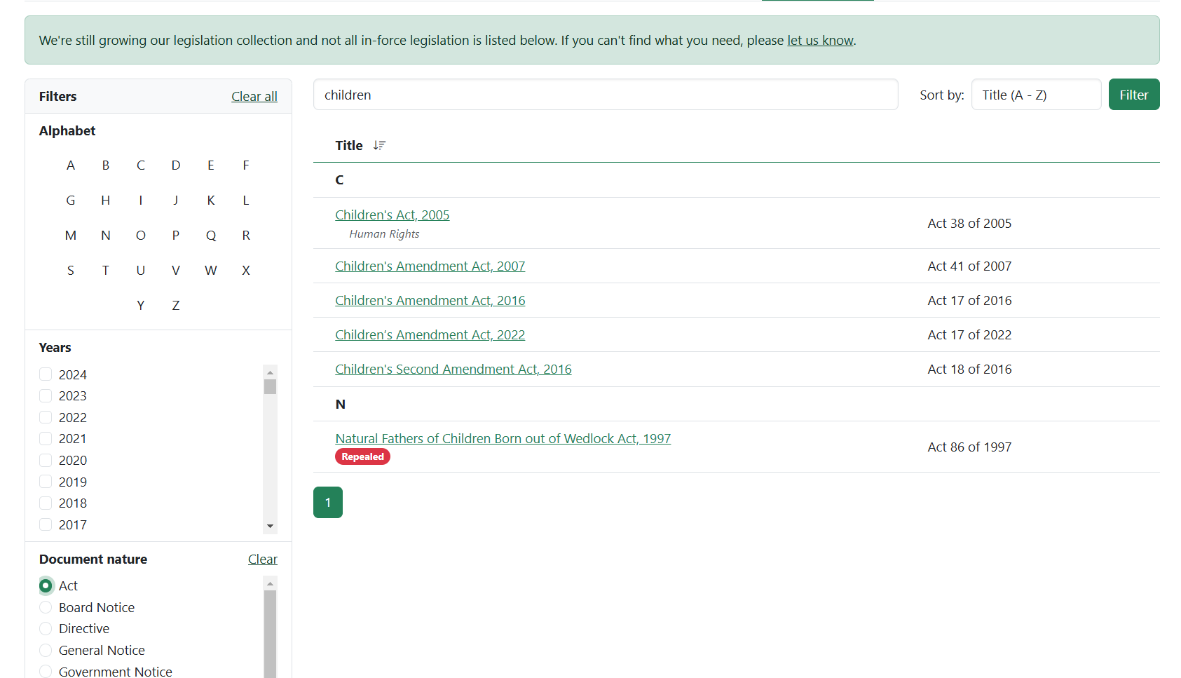This screenshot has width=1181, height=678.
Task: Follow the let us know link
Action: click(820, 41)
